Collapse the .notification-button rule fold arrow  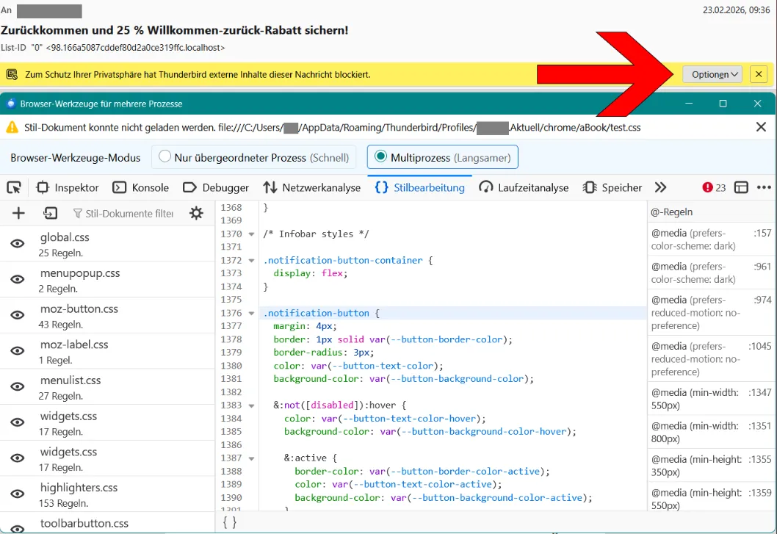tap(251, 313)
